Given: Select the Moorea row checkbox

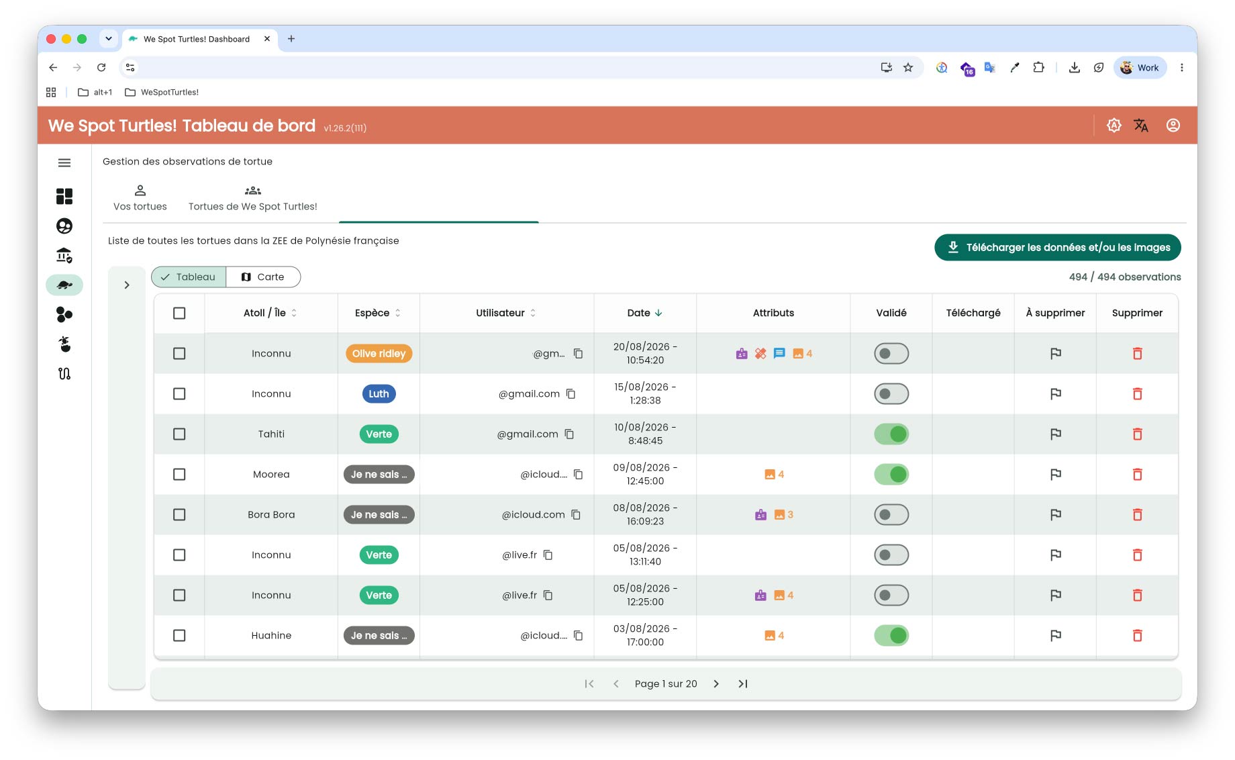Looking at the screenshot, I should coord(179,475).
